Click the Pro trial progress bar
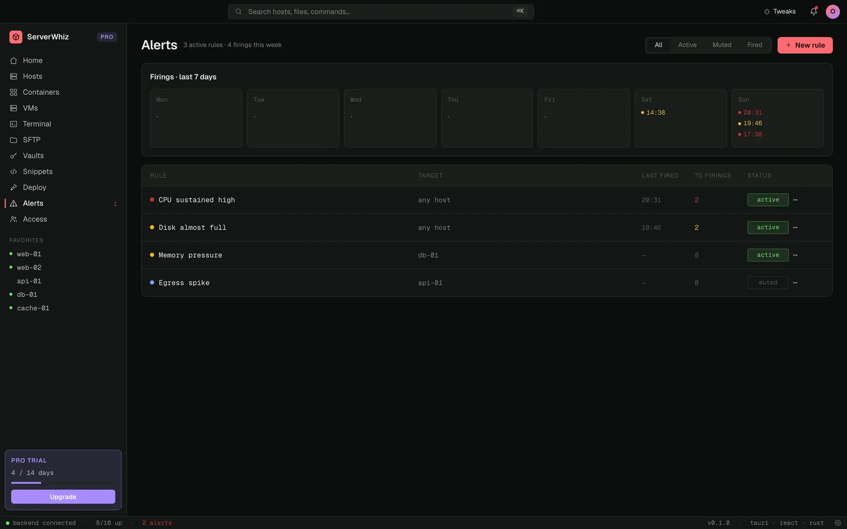Screen dimensions: 847x529 pos(63,482)
